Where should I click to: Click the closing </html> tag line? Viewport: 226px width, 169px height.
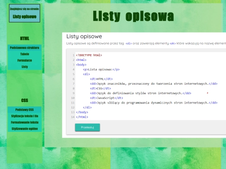82,117
